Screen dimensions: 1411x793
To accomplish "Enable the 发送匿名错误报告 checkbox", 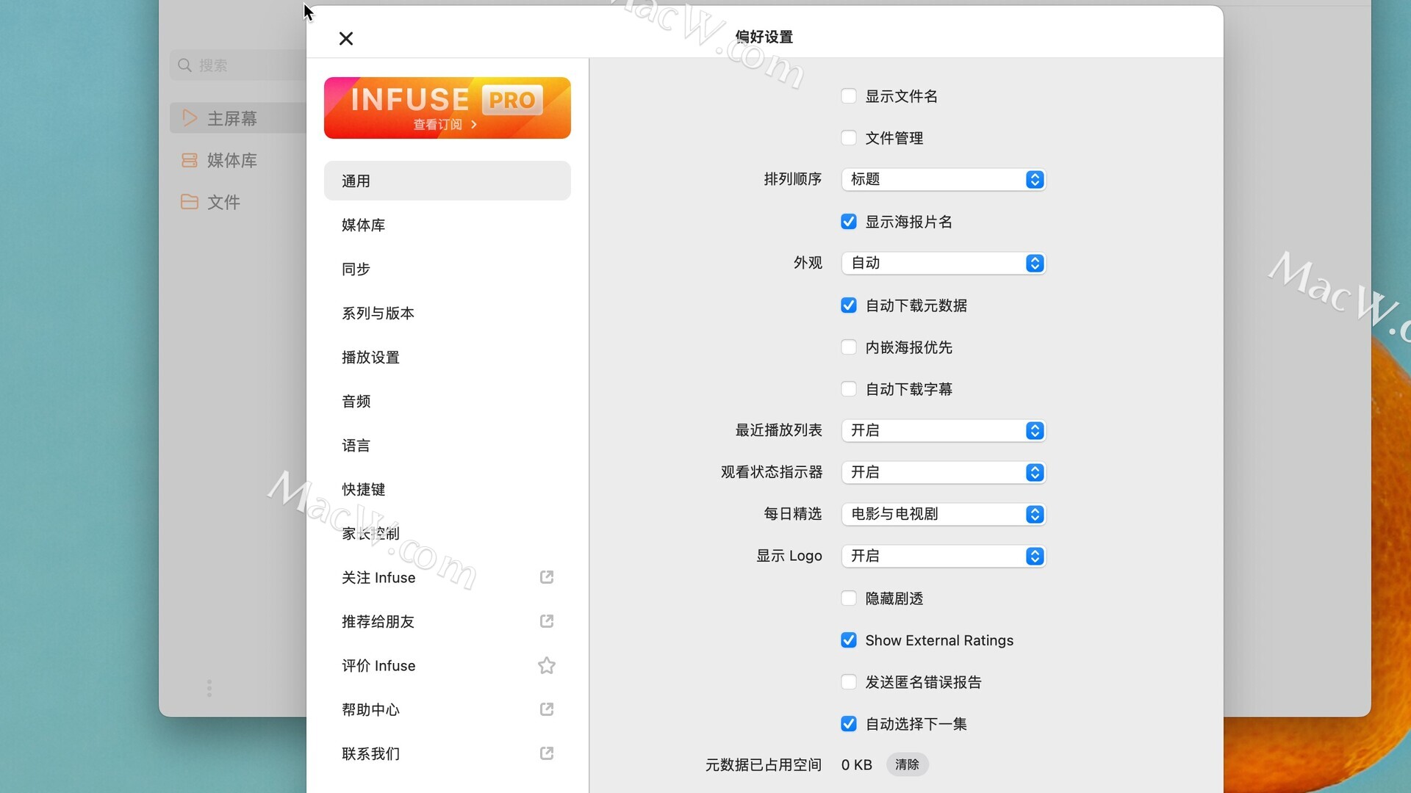I will 849,682.
